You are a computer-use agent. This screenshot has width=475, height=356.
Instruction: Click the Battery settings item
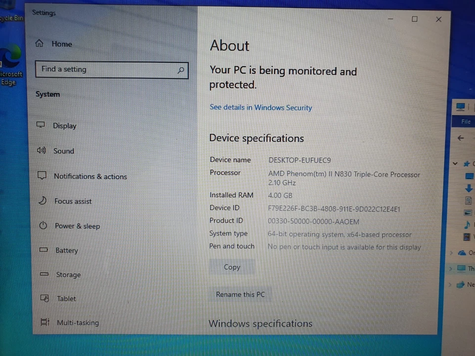point(66,250)
